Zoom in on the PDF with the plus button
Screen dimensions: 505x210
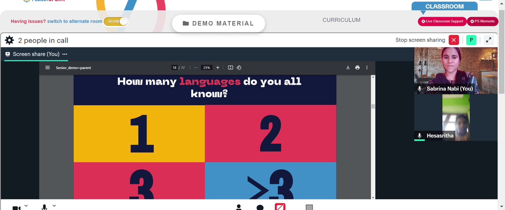pyautogui.click(x=218, y=67)
